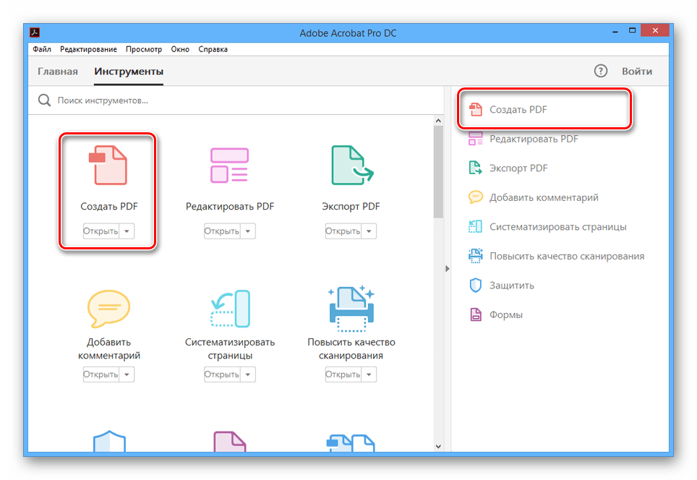Viewport: 697px width, 480px height.
Task: Click the Create PDF large tool icon
Action: [108, 165]
